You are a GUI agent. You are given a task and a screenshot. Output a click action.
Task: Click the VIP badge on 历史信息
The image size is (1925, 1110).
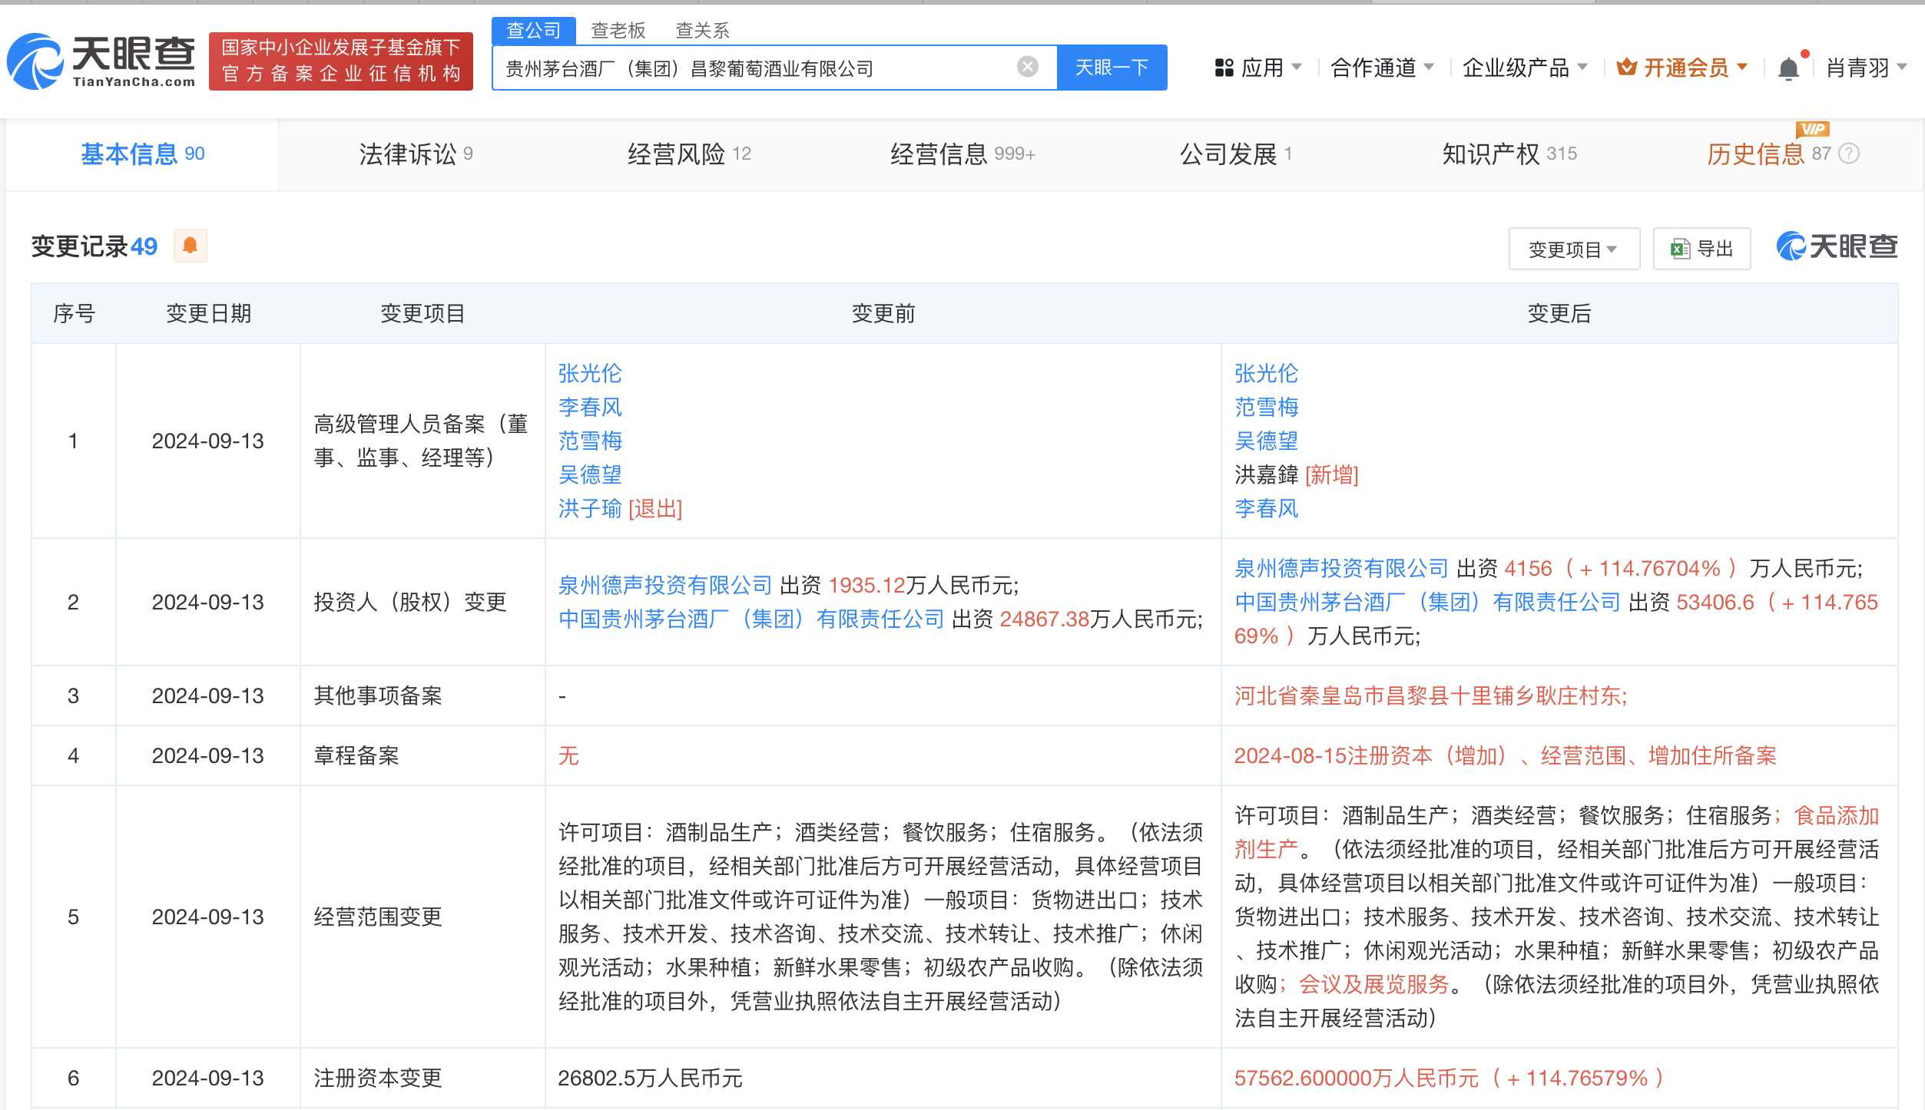1813,129
